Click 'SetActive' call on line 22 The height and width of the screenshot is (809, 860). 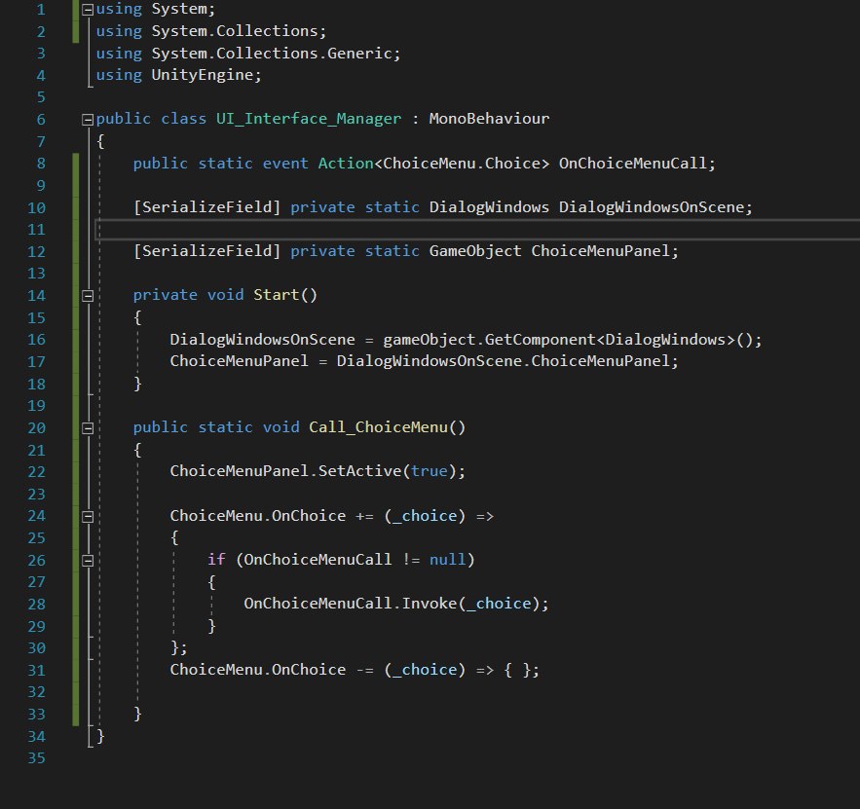click(359, 471)
